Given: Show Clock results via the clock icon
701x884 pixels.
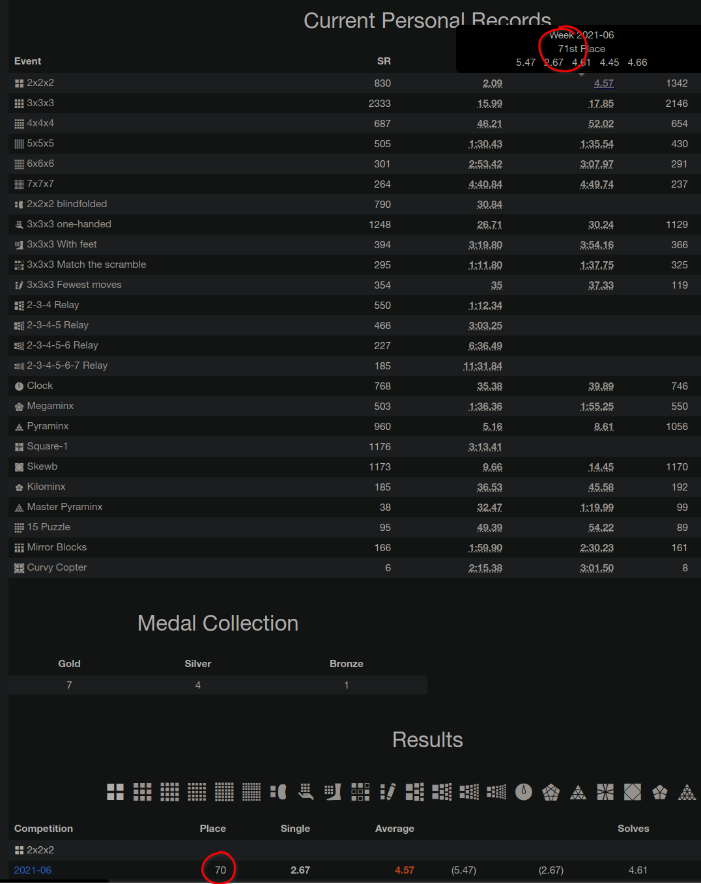Looking at the screenshot, I should 524,791.
